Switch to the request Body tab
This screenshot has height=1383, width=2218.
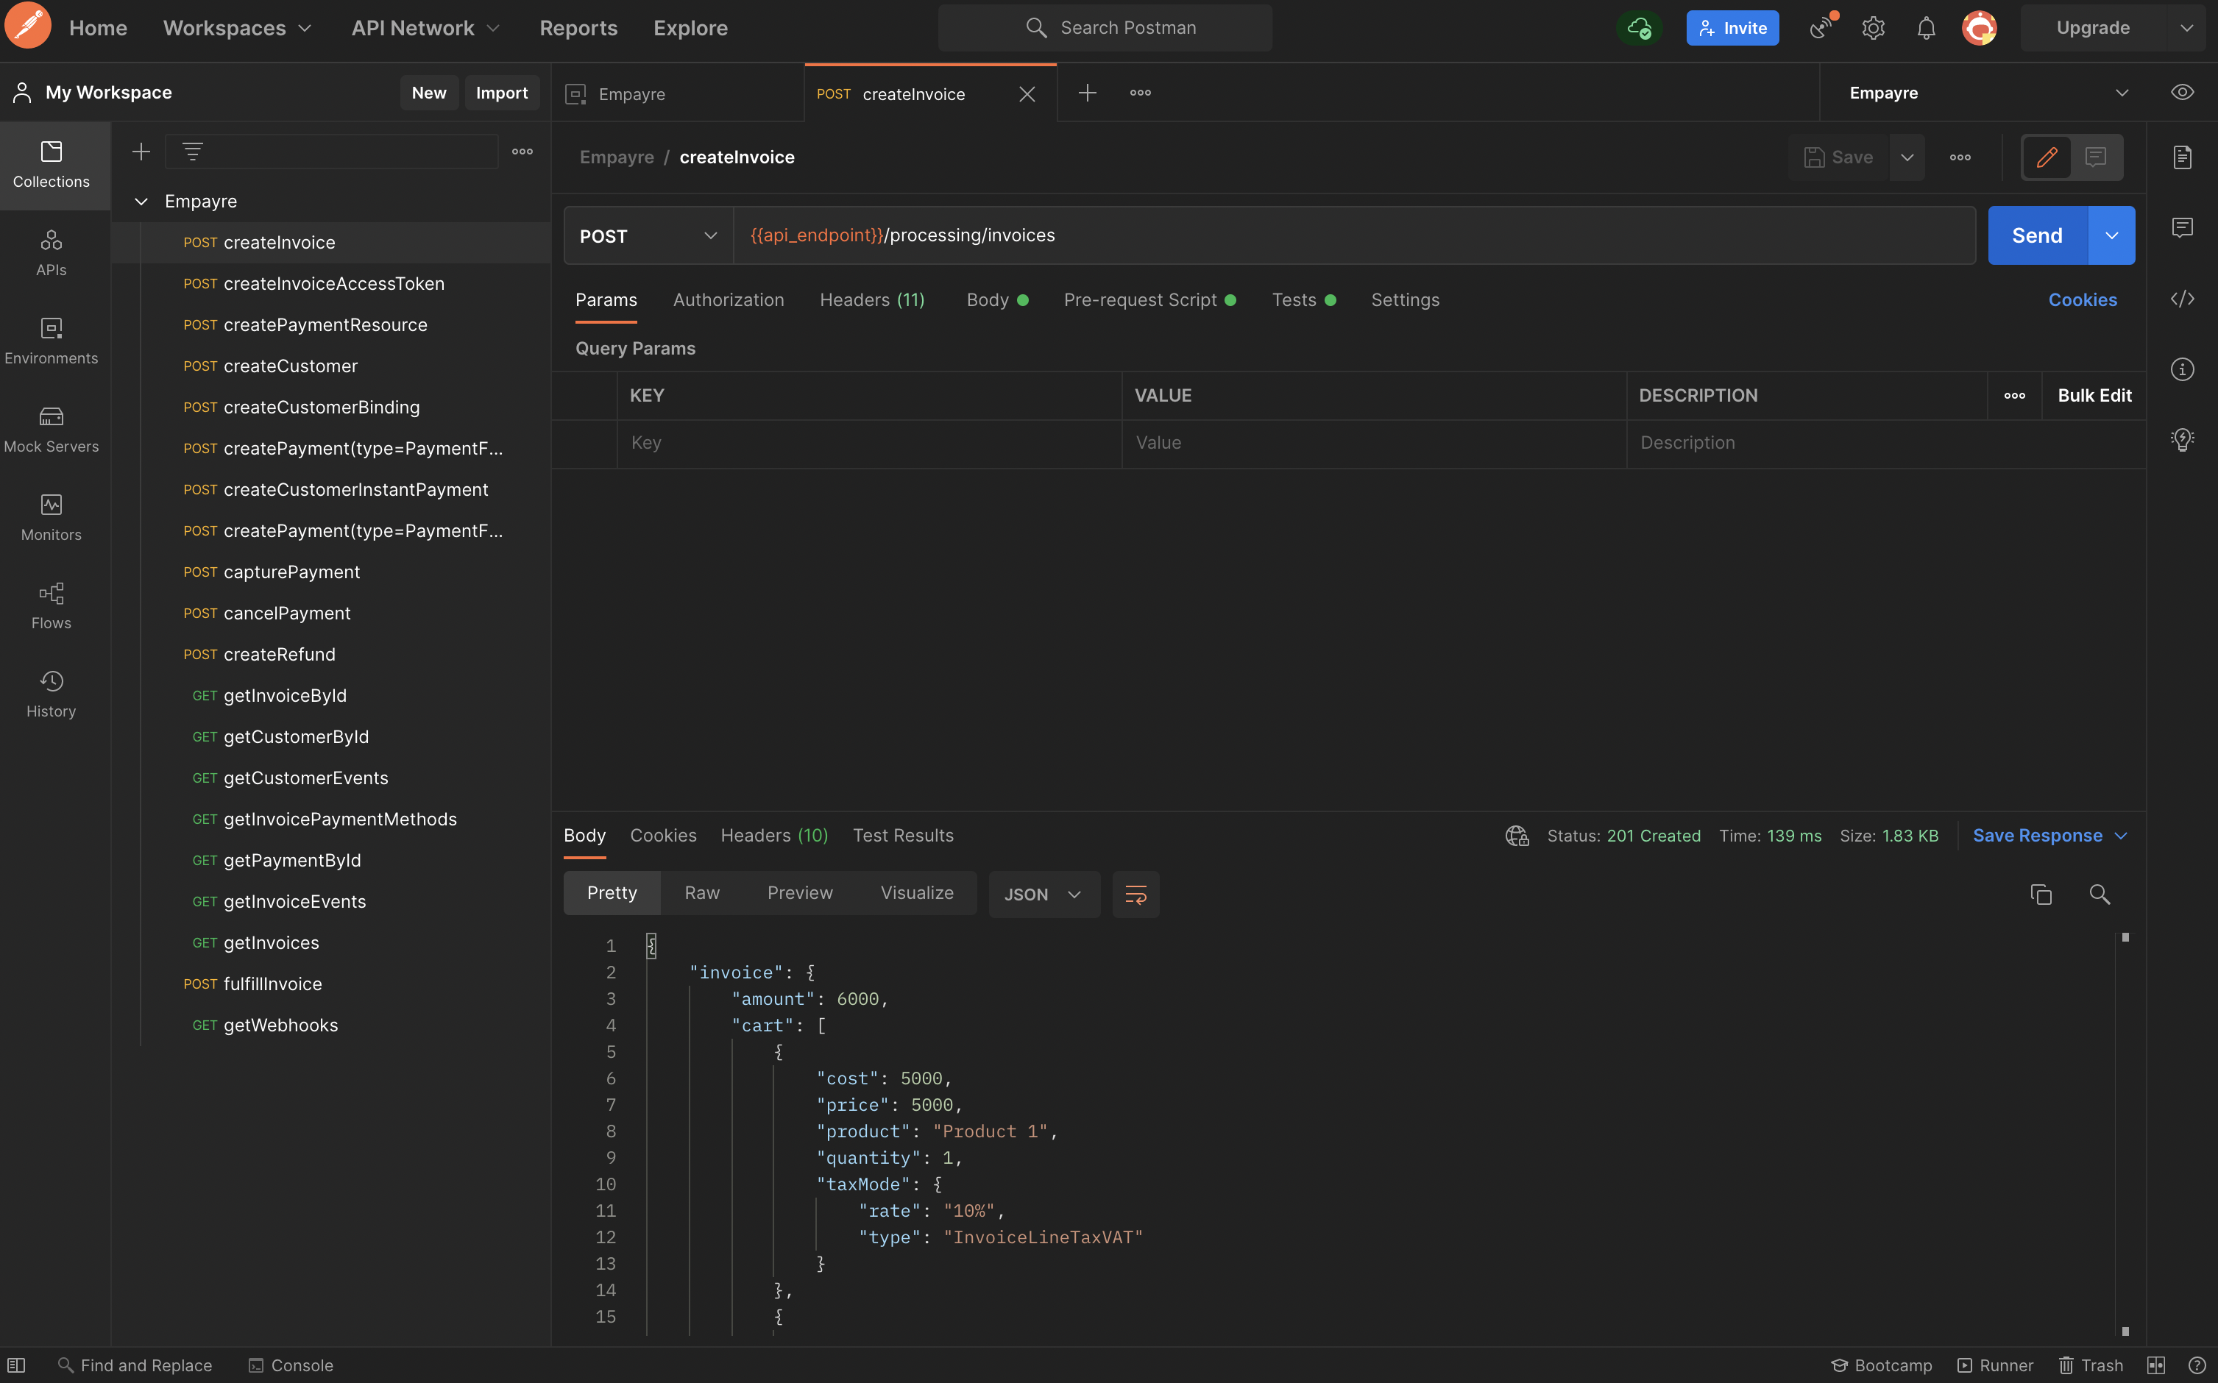tap(996, 300)
